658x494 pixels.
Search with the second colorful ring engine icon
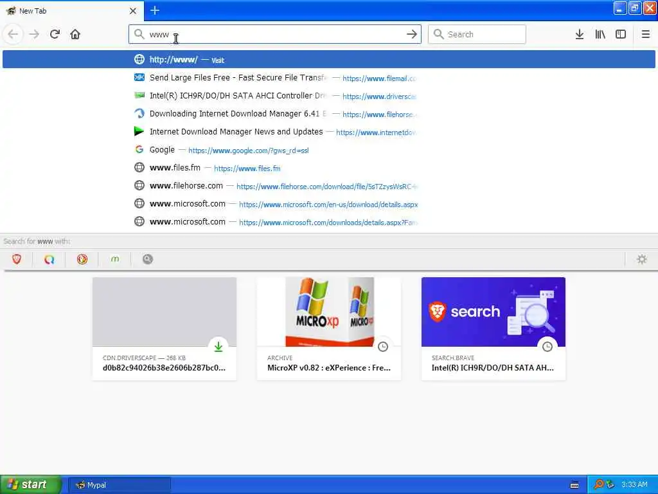pos(49,259)
